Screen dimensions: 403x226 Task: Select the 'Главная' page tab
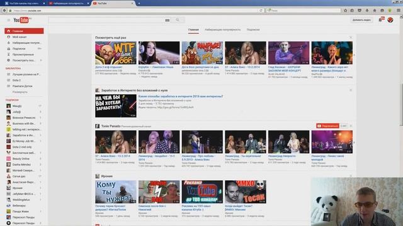[x=193, y=30]
